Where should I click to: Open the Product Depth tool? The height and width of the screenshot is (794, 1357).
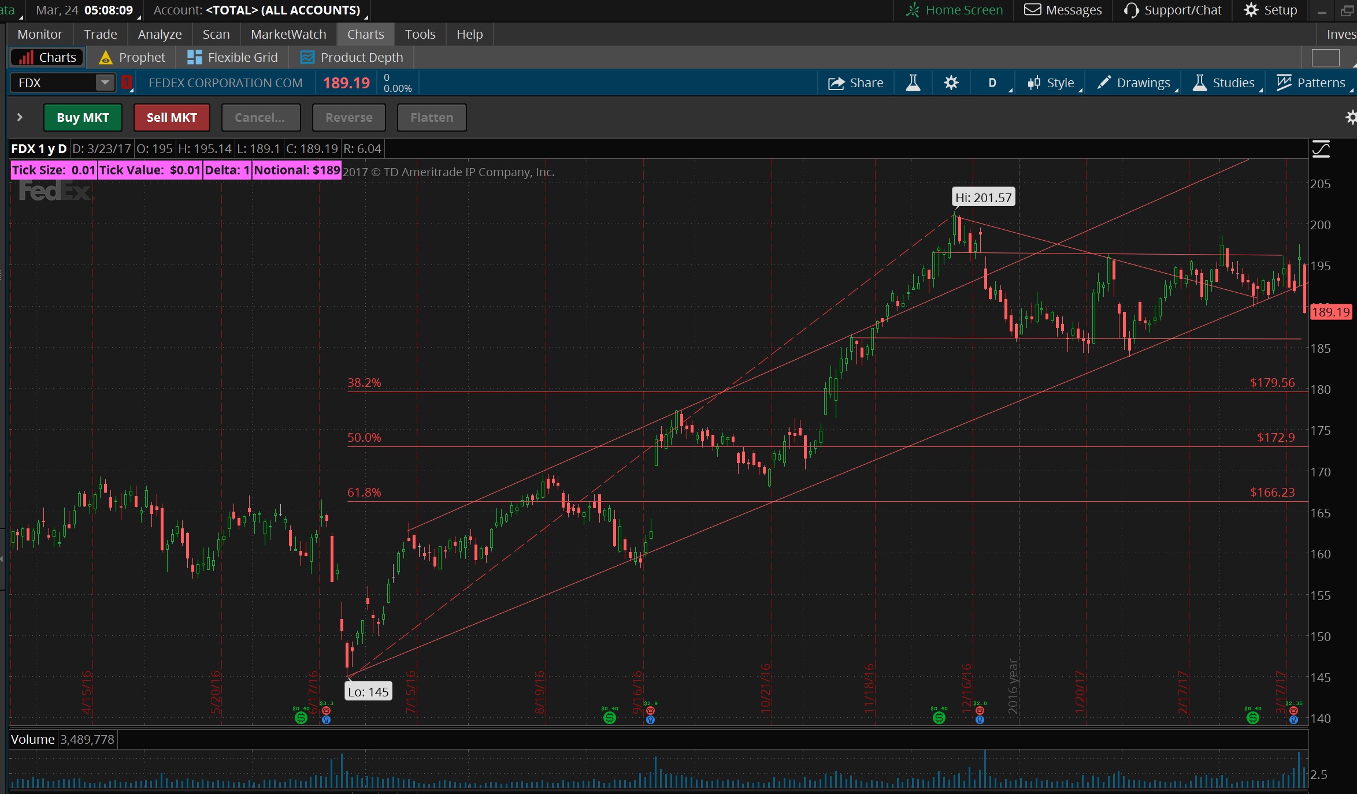(x=350, y=57)
